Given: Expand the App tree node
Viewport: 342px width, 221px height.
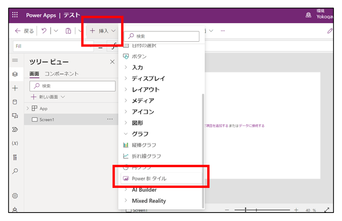Looking at the screenshot, I should [27, 108].
